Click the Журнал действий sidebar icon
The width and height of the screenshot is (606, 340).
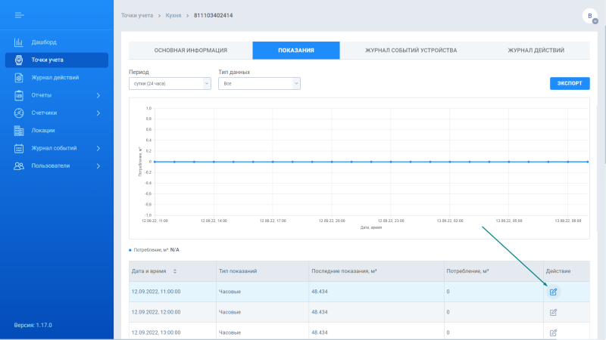tap(18, 78)
